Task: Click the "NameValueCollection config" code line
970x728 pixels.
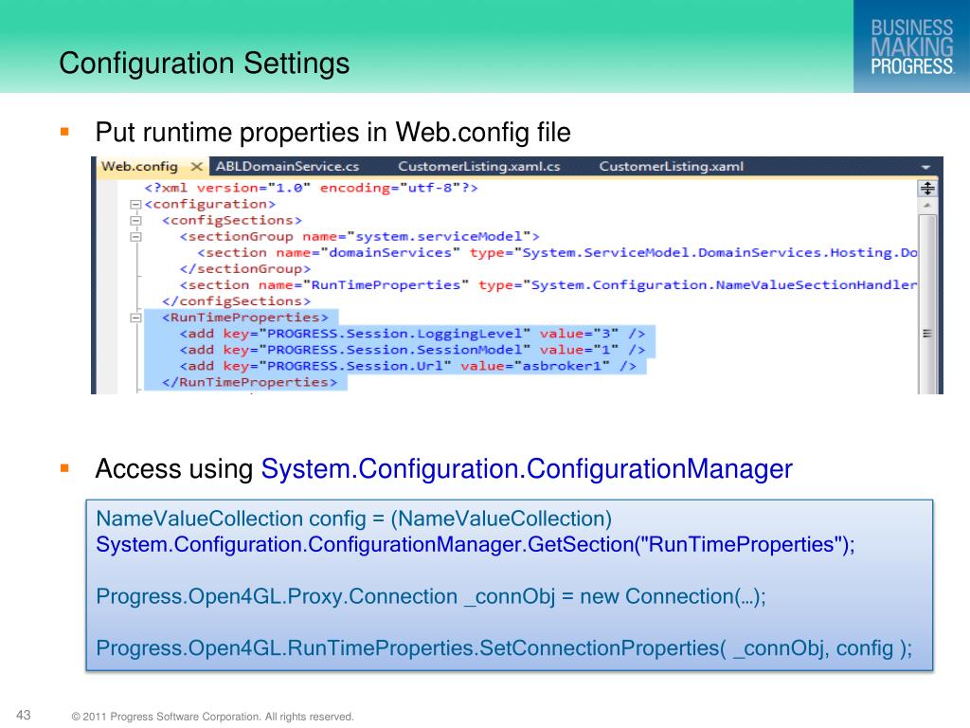Action: (x=354, y=519)
